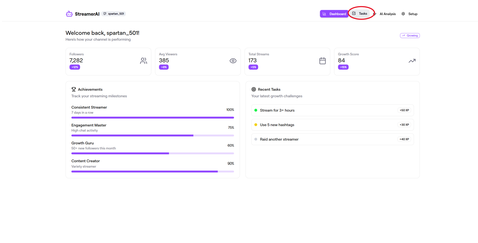
Task: Click the green status dot for Stream for 3+ hours
Action: click(x=256, y=110)
